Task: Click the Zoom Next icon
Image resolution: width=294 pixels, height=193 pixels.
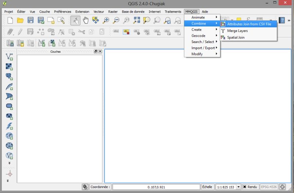Action: tap(178, 20)
